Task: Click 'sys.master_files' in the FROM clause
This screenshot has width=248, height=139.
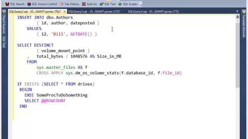Action: [56, 68]
